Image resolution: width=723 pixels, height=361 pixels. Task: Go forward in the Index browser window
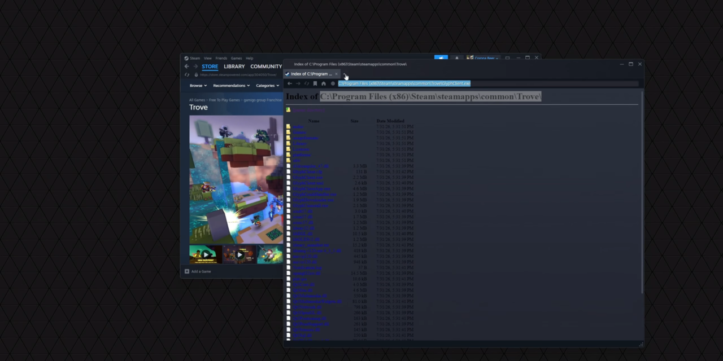coord(298,83)
